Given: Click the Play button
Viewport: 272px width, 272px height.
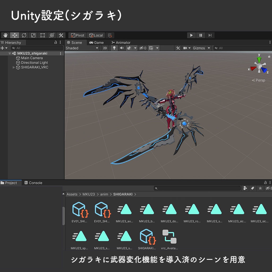Looking at the screenshot, I should [191, 35].
